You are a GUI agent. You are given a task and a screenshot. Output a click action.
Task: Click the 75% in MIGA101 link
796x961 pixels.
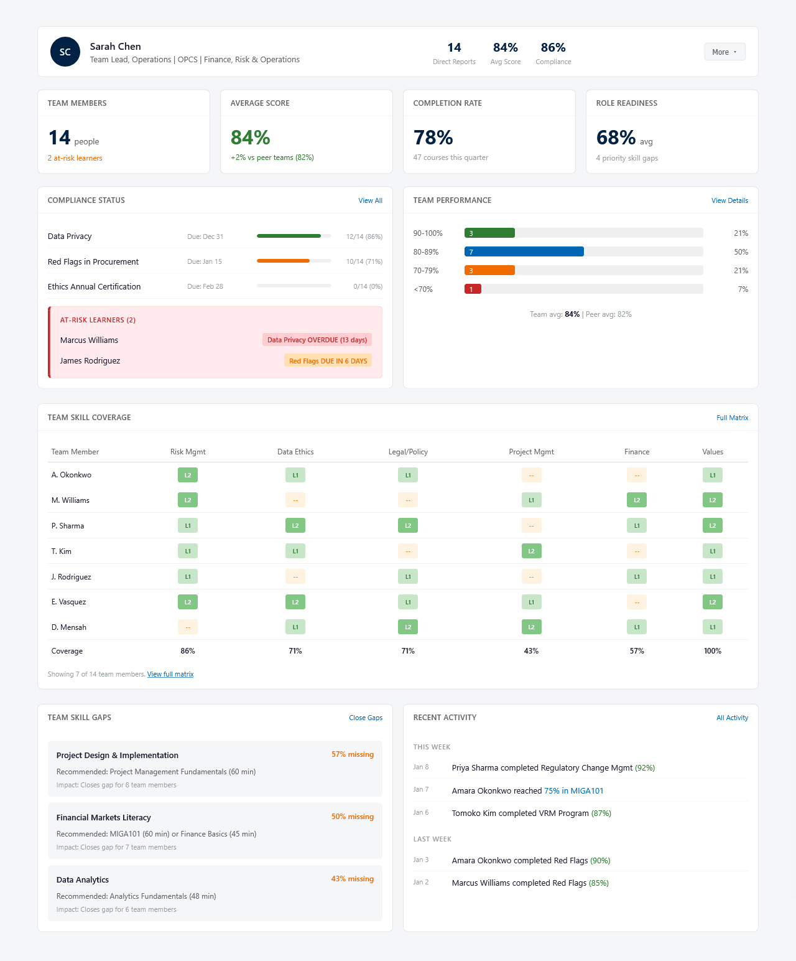[573, 790]
